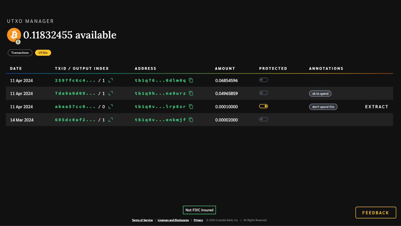Open the Privacy link
Image resolution: width=401 pixels, height=226 pixels.
[x=198, y=220]
